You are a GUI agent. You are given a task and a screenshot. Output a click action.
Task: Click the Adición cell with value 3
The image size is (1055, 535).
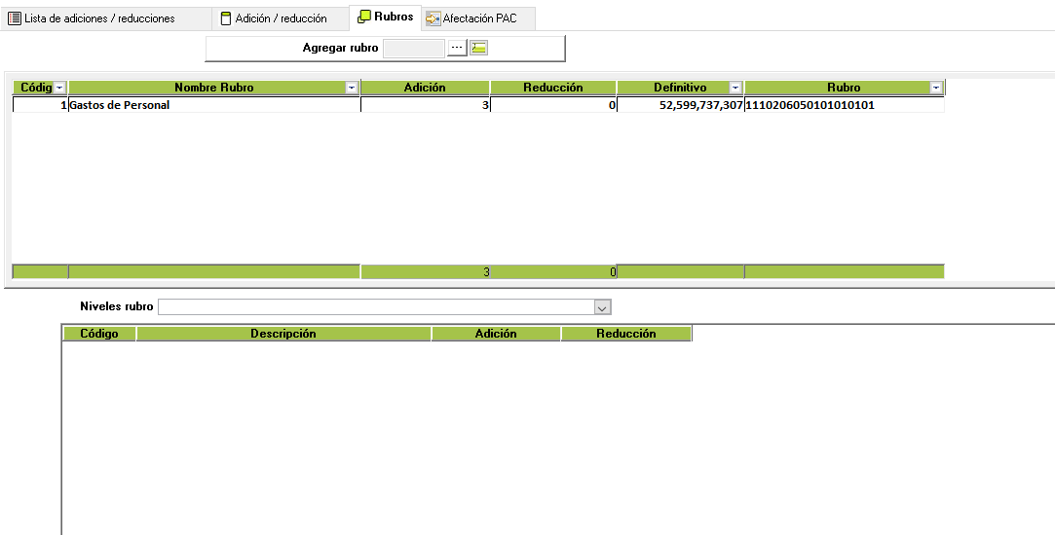425,105
